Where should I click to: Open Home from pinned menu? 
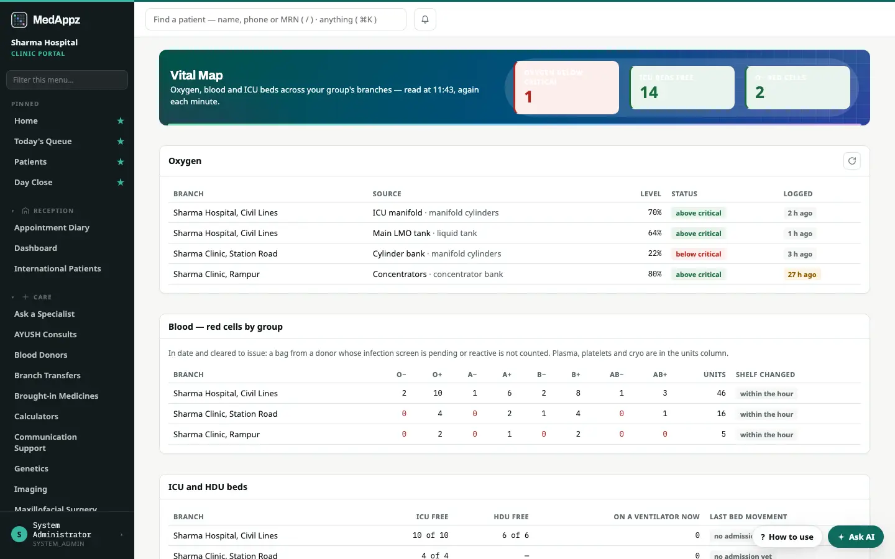pyautogui.click(x=26, y=120)
